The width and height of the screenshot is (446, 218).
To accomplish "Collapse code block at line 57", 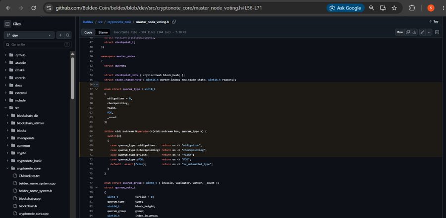I will click(x=97, y=89).
